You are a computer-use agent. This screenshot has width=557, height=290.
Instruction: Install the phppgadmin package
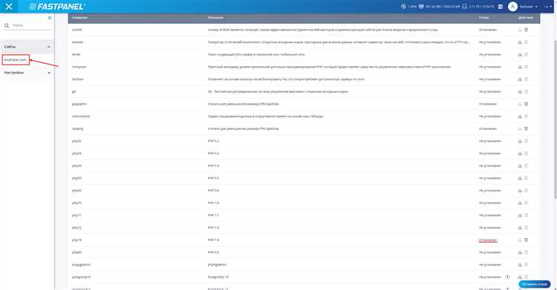520,265
